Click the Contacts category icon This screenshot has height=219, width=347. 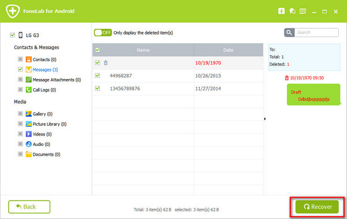tap(28, 59)
